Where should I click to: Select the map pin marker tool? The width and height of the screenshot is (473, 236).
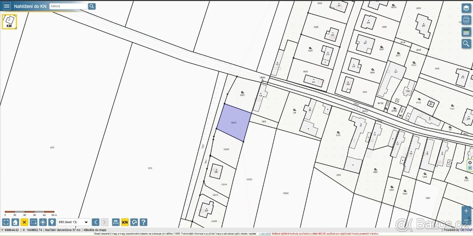pyautogui.click(x=52, y=222)
